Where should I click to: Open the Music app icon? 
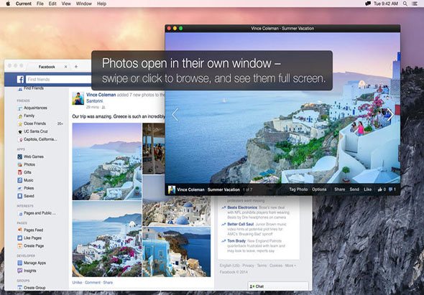[20, 180]
